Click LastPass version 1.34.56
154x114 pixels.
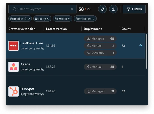pos(51,46)
